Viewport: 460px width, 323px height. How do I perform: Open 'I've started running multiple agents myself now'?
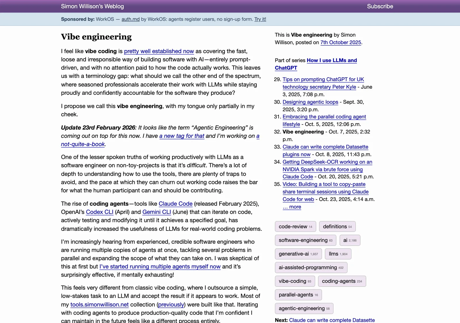(160, 266)
